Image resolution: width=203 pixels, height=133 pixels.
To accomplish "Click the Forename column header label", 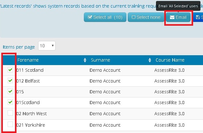I will coord(28,60).
